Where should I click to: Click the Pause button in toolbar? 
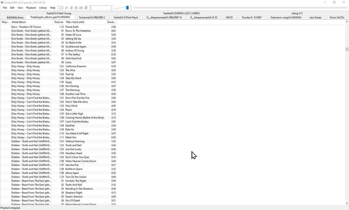point(71,8)
